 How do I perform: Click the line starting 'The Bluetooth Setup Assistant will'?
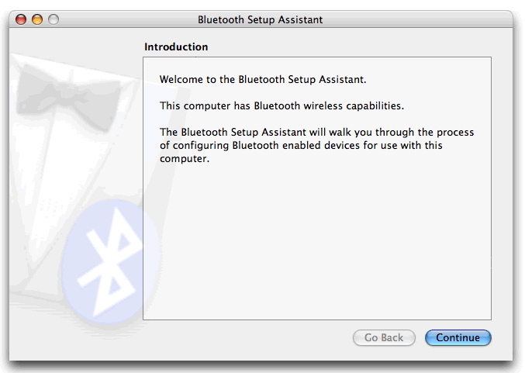click(x=316, y=133)
